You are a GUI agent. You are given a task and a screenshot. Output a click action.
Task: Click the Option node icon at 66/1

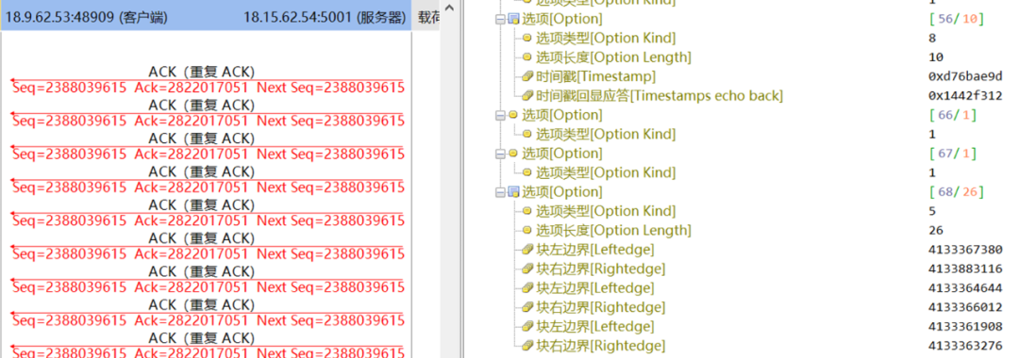[x=513, y=116]
